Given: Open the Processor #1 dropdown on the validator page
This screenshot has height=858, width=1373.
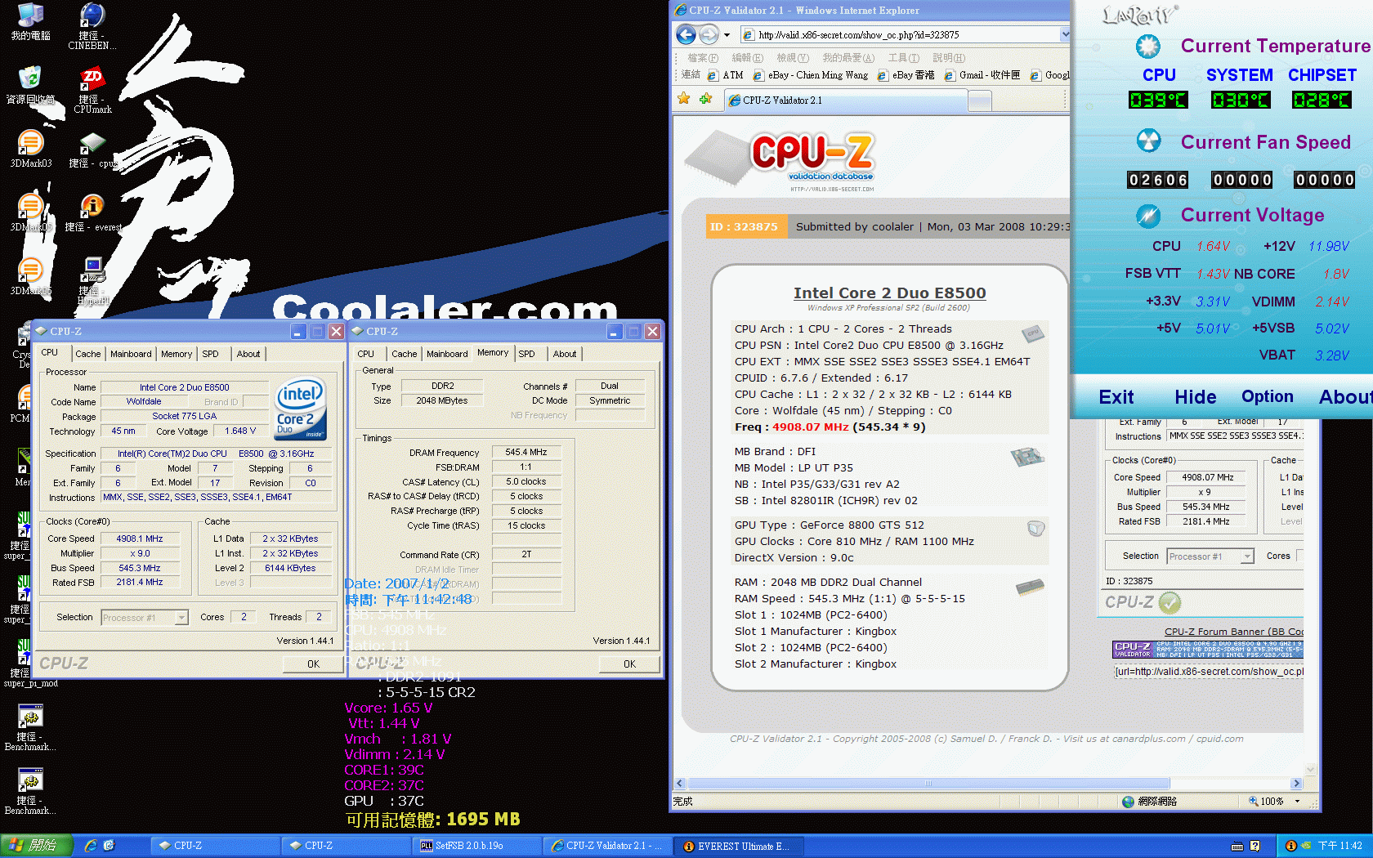Looking at the screenshot, I should coord(1210,556).
